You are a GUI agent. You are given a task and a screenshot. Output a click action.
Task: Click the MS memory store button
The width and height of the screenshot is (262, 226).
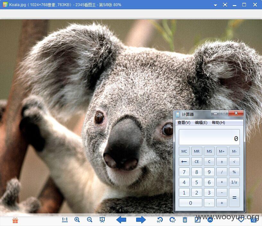click(x=209, y=151)
